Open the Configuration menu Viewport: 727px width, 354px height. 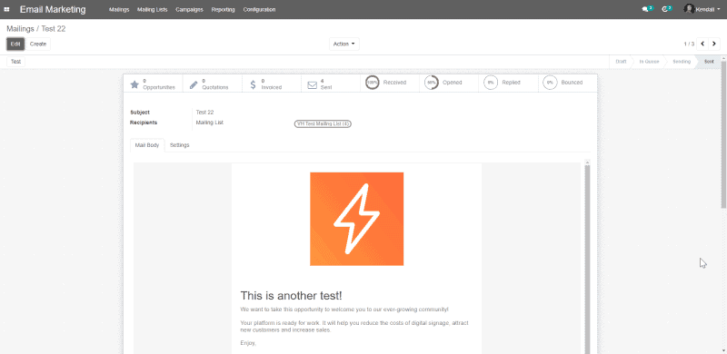[259, 9]
